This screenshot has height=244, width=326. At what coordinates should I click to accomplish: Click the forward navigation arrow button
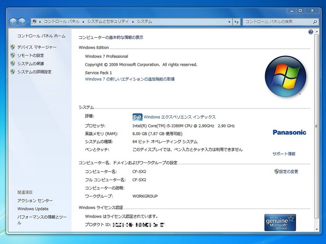[x=22, y=22]
